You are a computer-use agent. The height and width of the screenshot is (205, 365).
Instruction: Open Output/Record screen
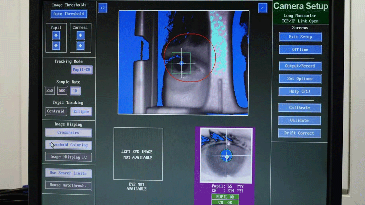pyautogui.click(x=300, y=66)
